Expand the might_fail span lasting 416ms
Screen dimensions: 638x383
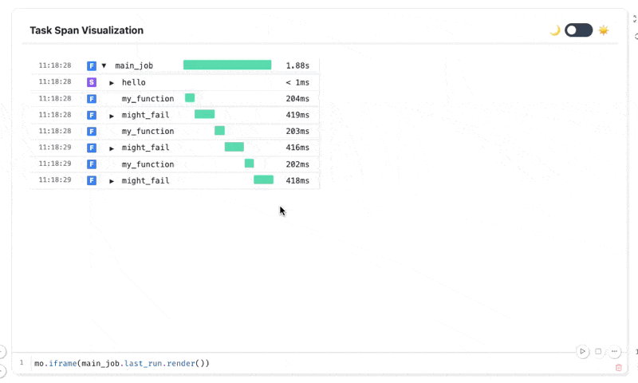click(x=112, y=148)
